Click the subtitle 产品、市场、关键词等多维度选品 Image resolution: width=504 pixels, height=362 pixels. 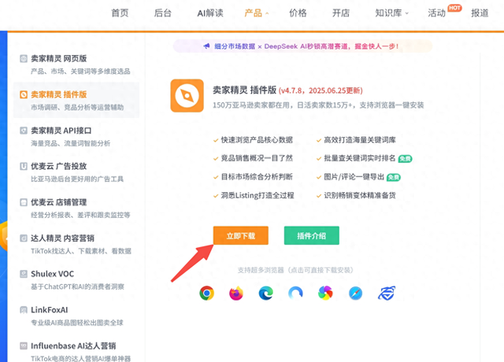(80, 72)
